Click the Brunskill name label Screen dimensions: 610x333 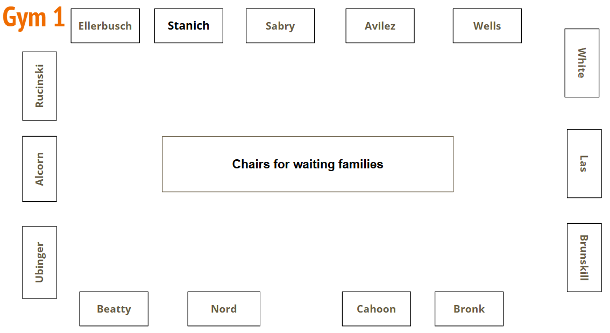click(584, 258)
